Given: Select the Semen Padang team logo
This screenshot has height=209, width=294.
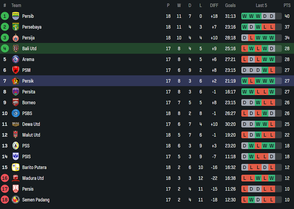Looking at the screenshot, I should tap(15, 200).
